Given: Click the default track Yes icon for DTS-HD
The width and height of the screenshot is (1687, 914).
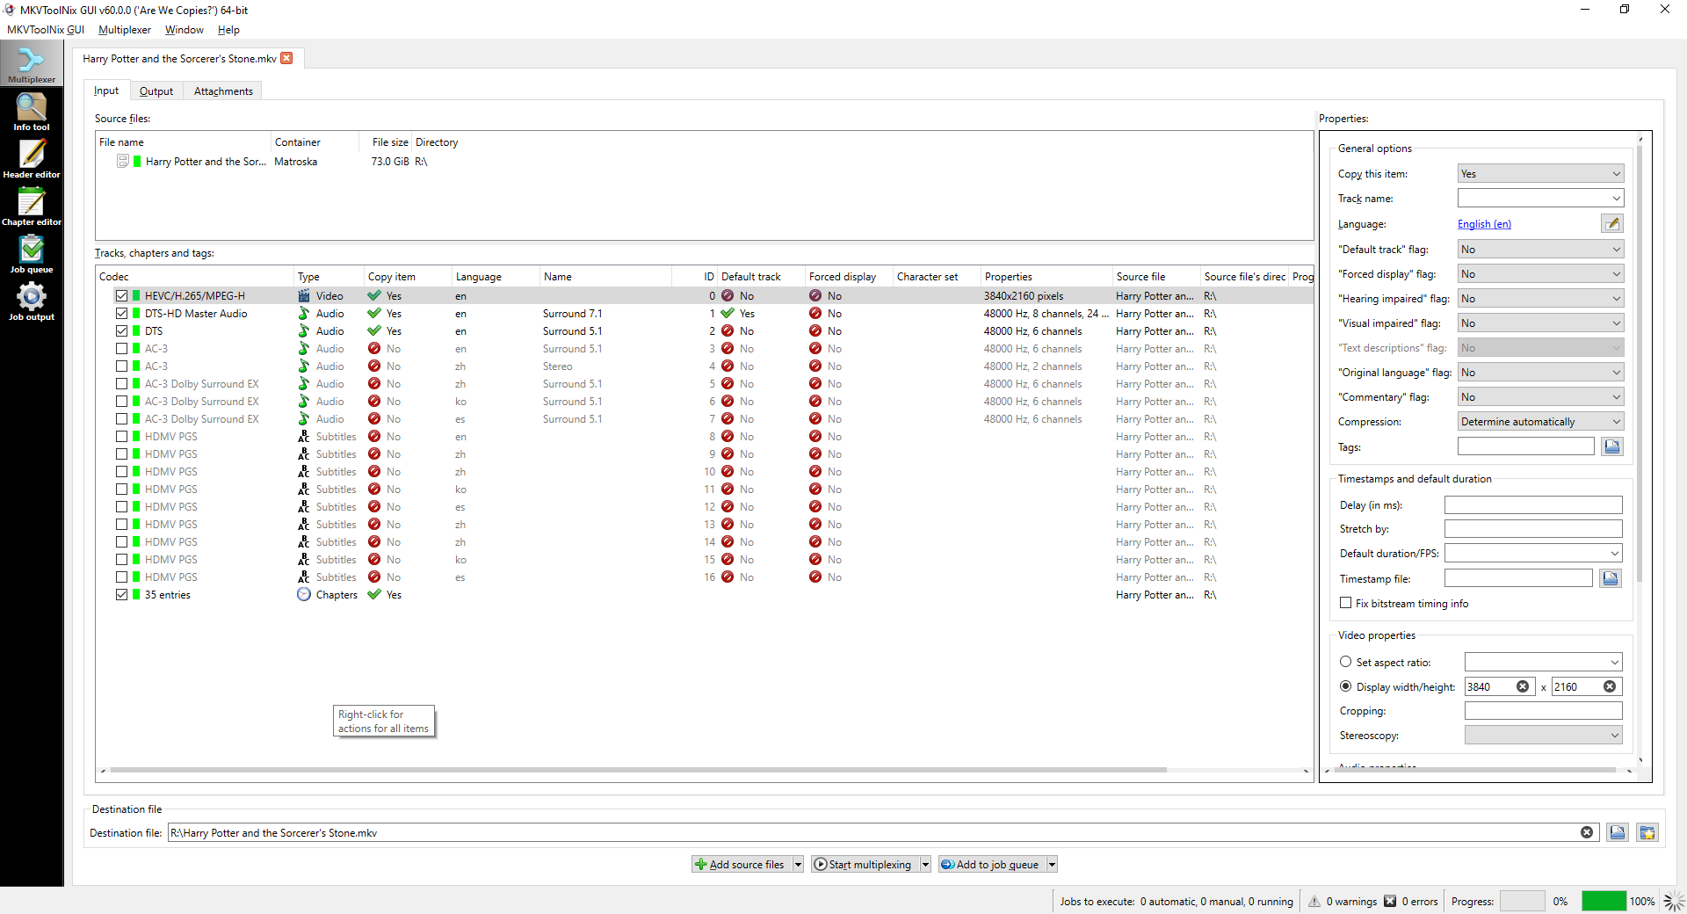Looking at the screenshot, I should 728,314.
